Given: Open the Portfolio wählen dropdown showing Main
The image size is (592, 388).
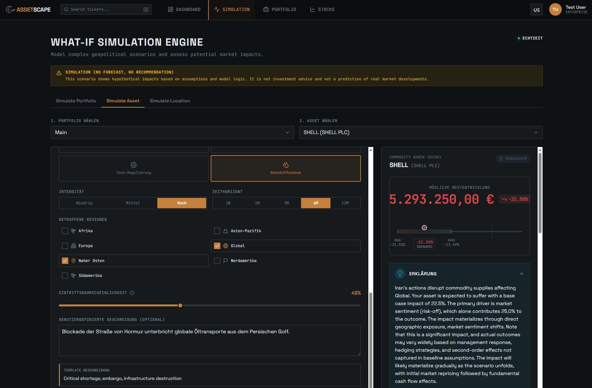Looking at the screenshot, I should [173, 132].
